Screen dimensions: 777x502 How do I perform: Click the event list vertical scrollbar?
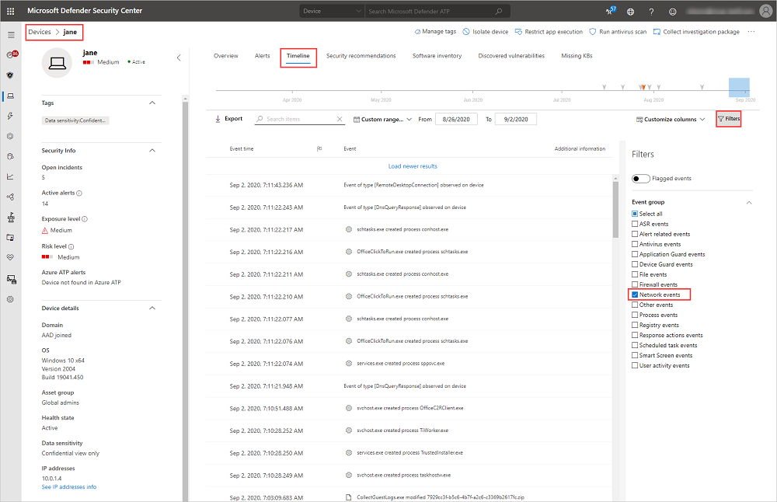coord(615,210)
